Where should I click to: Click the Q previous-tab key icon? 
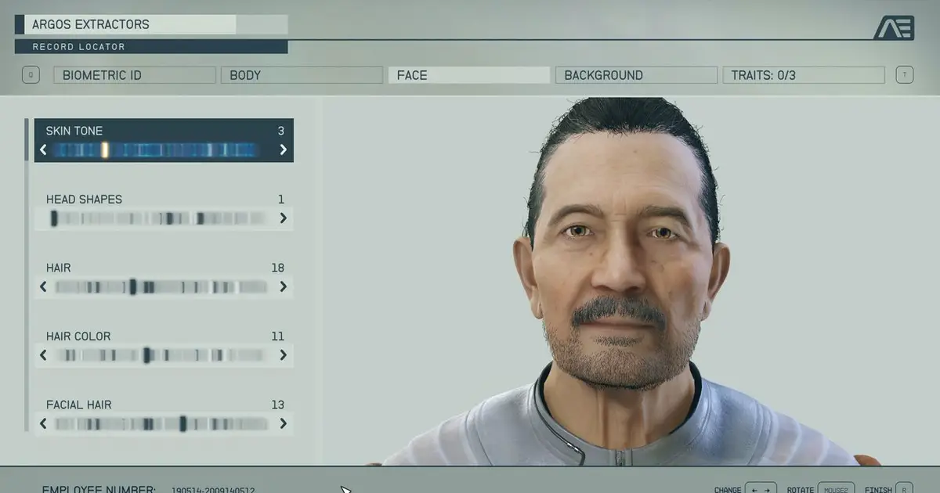click(x=31, y=75)
